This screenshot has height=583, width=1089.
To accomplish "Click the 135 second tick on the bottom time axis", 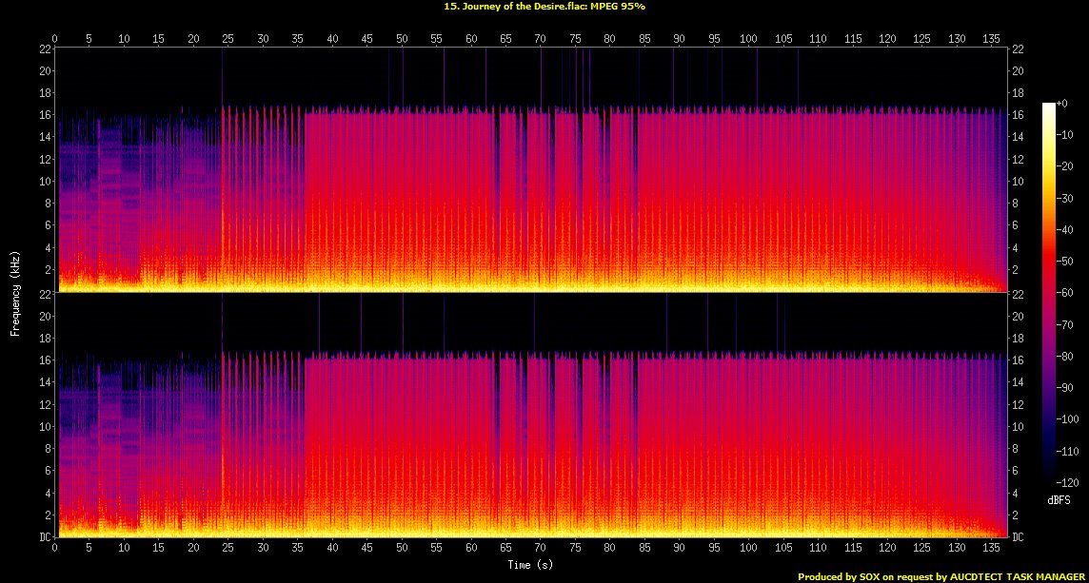I will pos(992,549).
